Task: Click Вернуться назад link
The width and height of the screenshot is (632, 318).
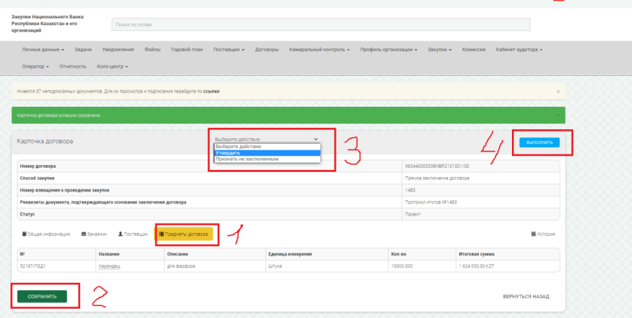Action: 526,296
